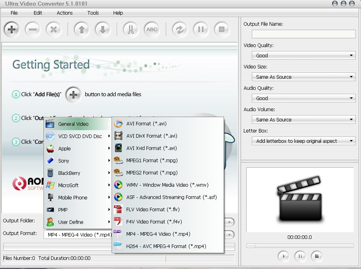
Task: Click the Pause conversion toolbar button
Action: [x=201, y=29]
